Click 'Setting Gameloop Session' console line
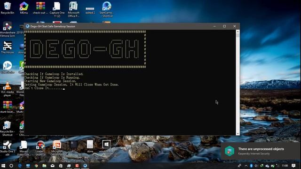This screenshot has width=301, height=169. [71, 84]
